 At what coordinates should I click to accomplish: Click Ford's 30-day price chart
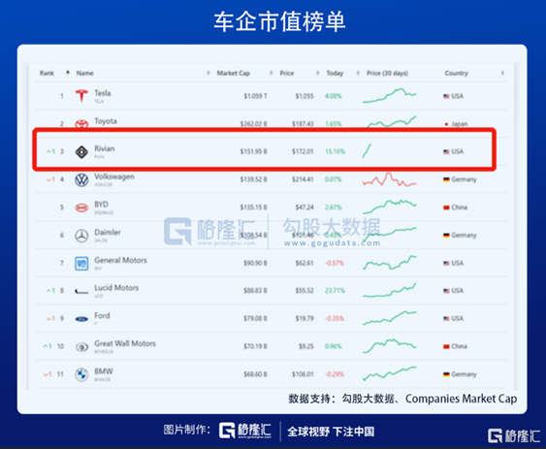pyautogui.click(x=389, y=318)
